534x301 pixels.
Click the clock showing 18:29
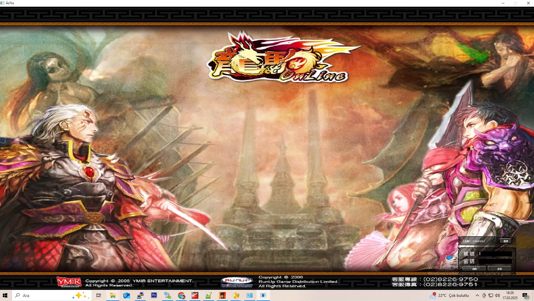pyautogui.click(x=510, y=295)
